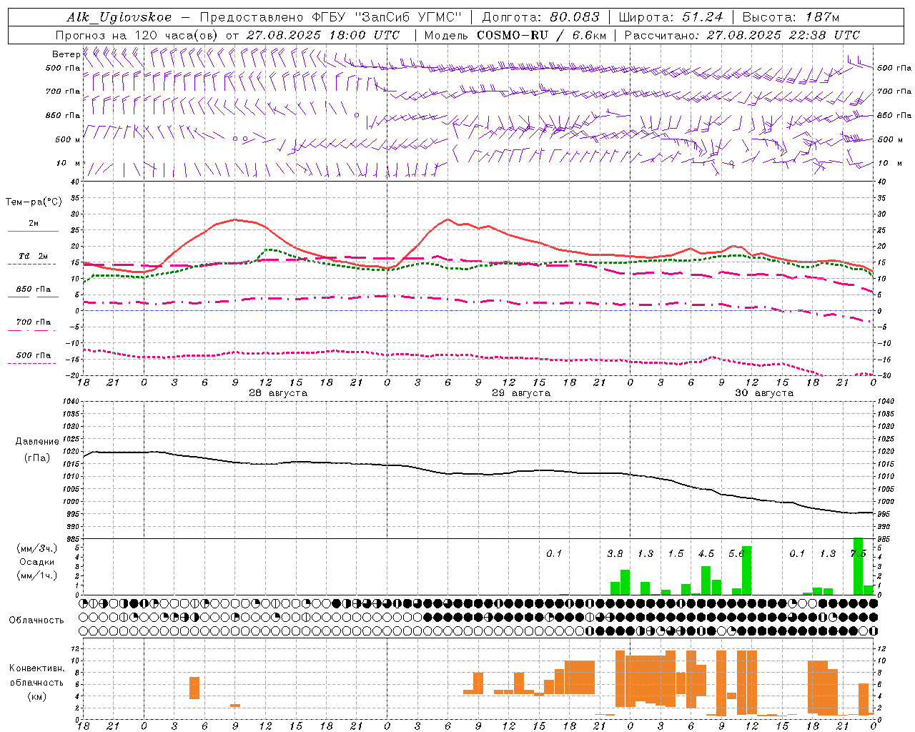Pick the 700 гПа temperature legend entry
915x732 pixels.
pyautogui.click(x=33, y=325)
